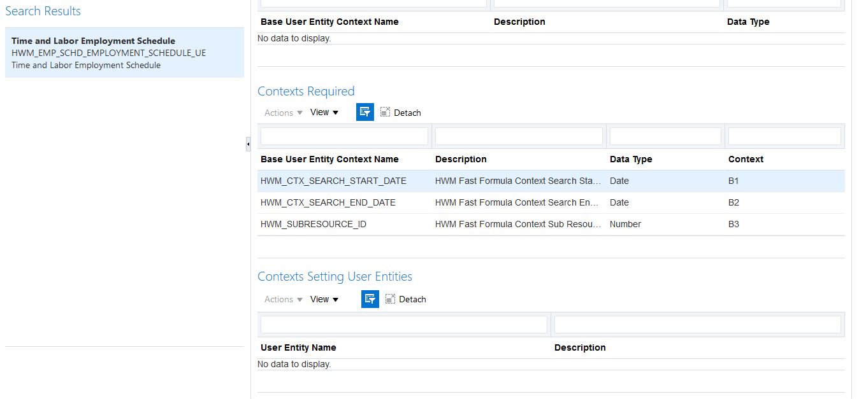The height and width of the screenshot is (399, 859).
Task: Click Base User Entity Context Name filter in Contexts Required
Action: point(344,136)
